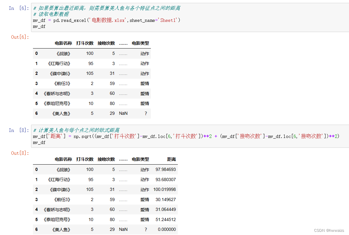The width and height of the screenshot is (349, 235).
Task: Click the 电影类型 header in the Out[8] table
Action: 140,159
